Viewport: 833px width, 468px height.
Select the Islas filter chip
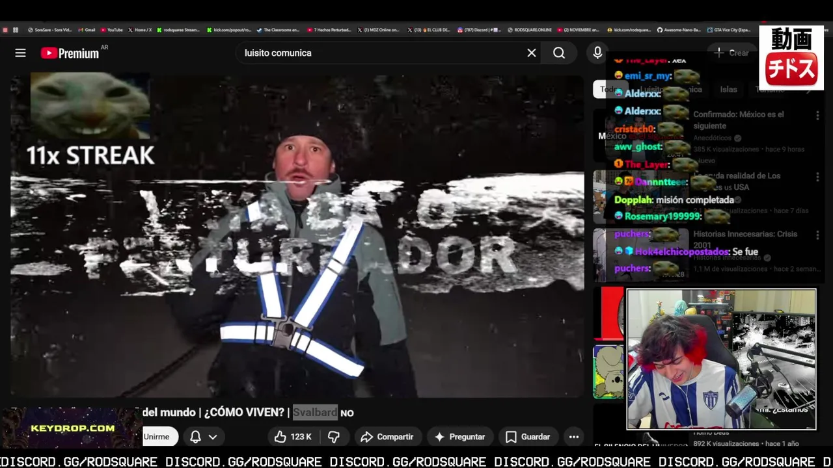[x=728, y=90]
